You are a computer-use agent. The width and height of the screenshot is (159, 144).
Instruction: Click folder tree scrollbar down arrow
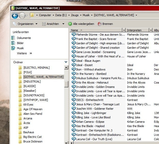click(x=66, y=143)
